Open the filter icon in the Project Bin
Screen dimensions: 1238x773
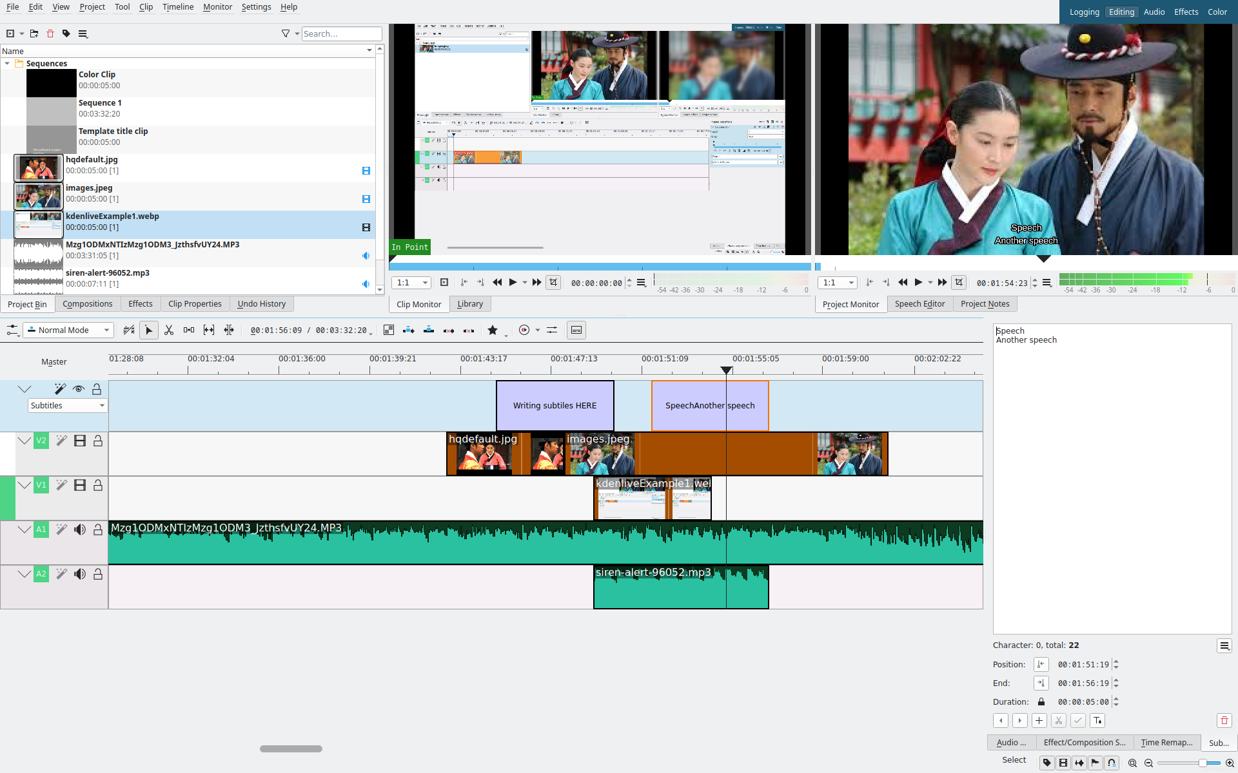point(286,33)
